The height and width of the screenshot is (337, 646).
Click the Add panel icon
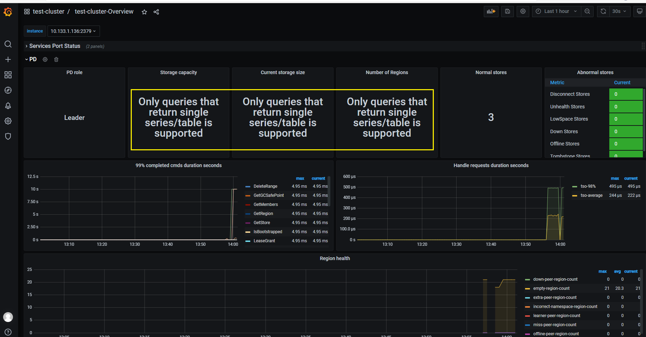pos(491,12)
